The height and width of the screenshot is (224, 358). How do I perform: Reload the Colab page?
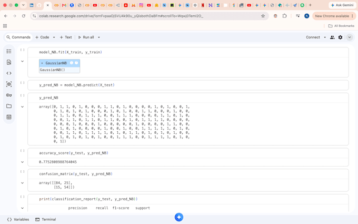click(x=24, y=16)
